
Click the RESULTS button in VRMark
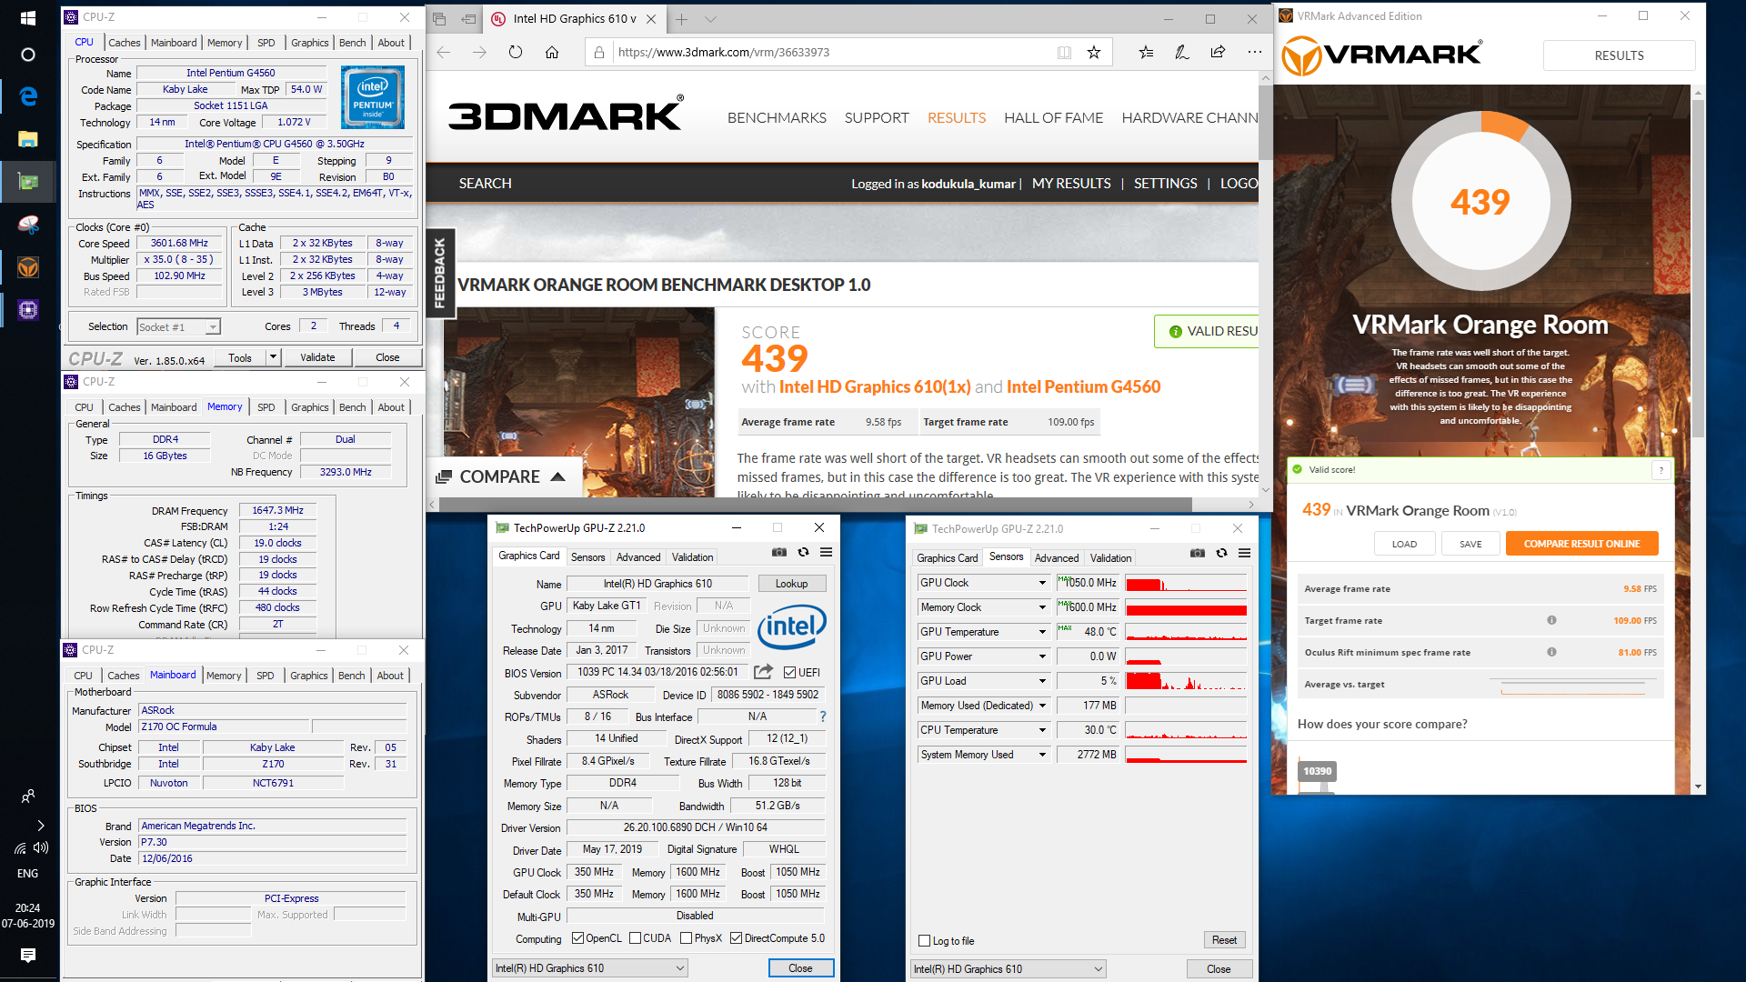pos(1619,55)
